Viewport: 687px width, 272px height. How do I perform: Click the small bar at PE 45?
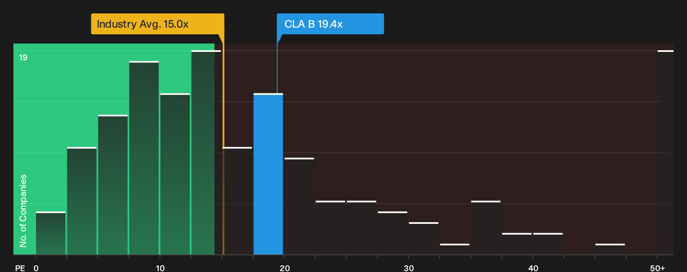[610, 249]
